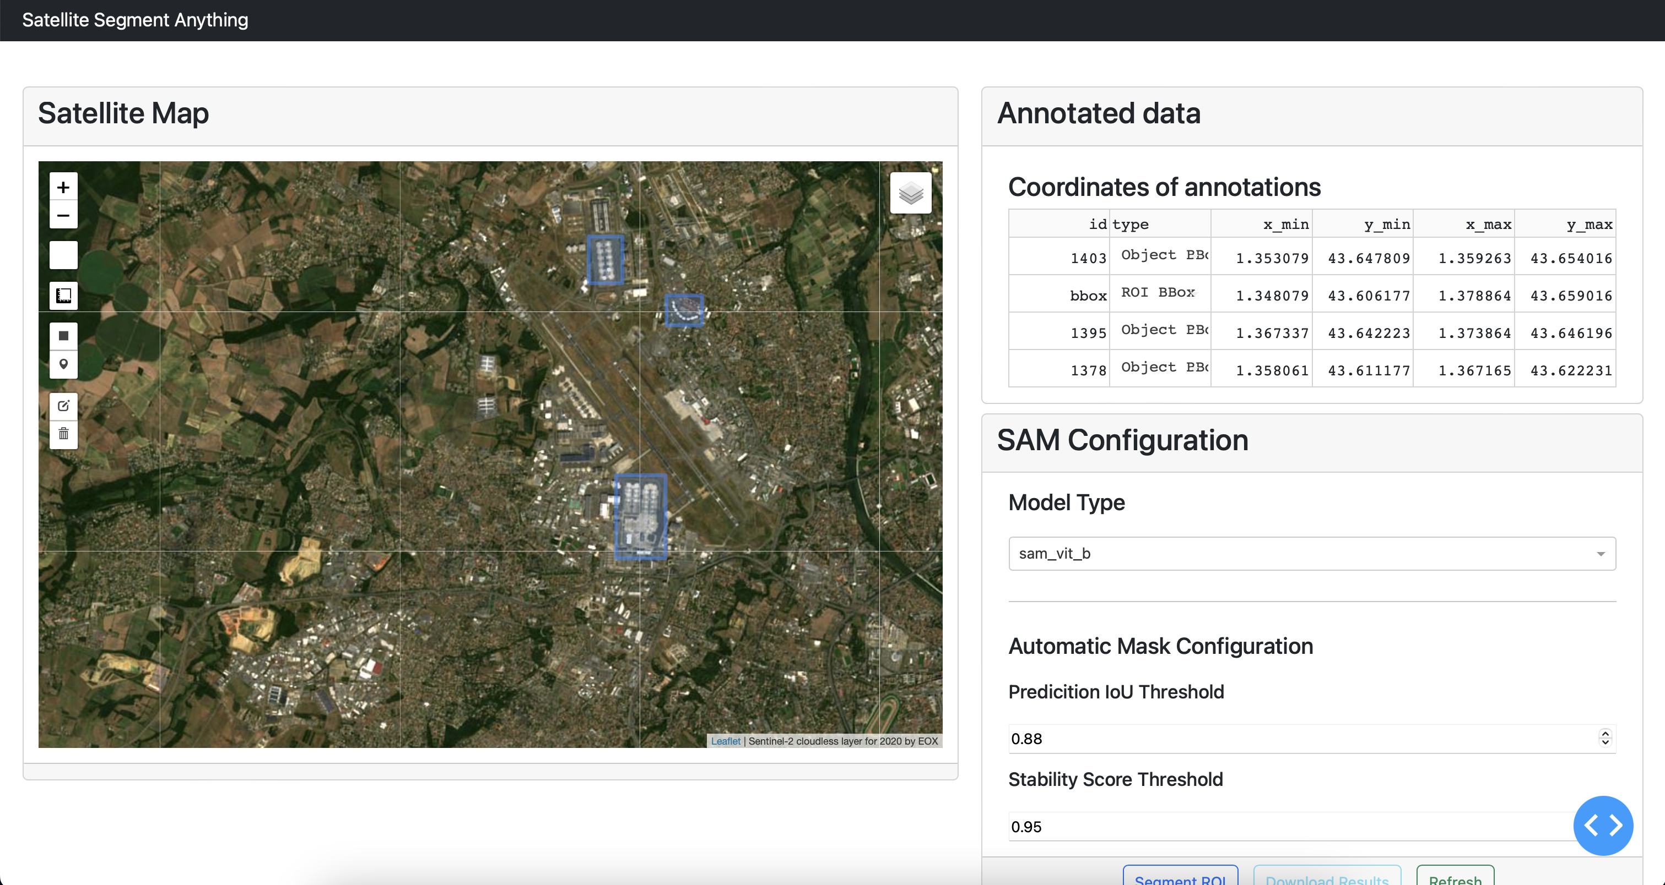Screen dimensions: 1665x885
Task: Open the edit layers tool
Action: (x=63, y=406)
